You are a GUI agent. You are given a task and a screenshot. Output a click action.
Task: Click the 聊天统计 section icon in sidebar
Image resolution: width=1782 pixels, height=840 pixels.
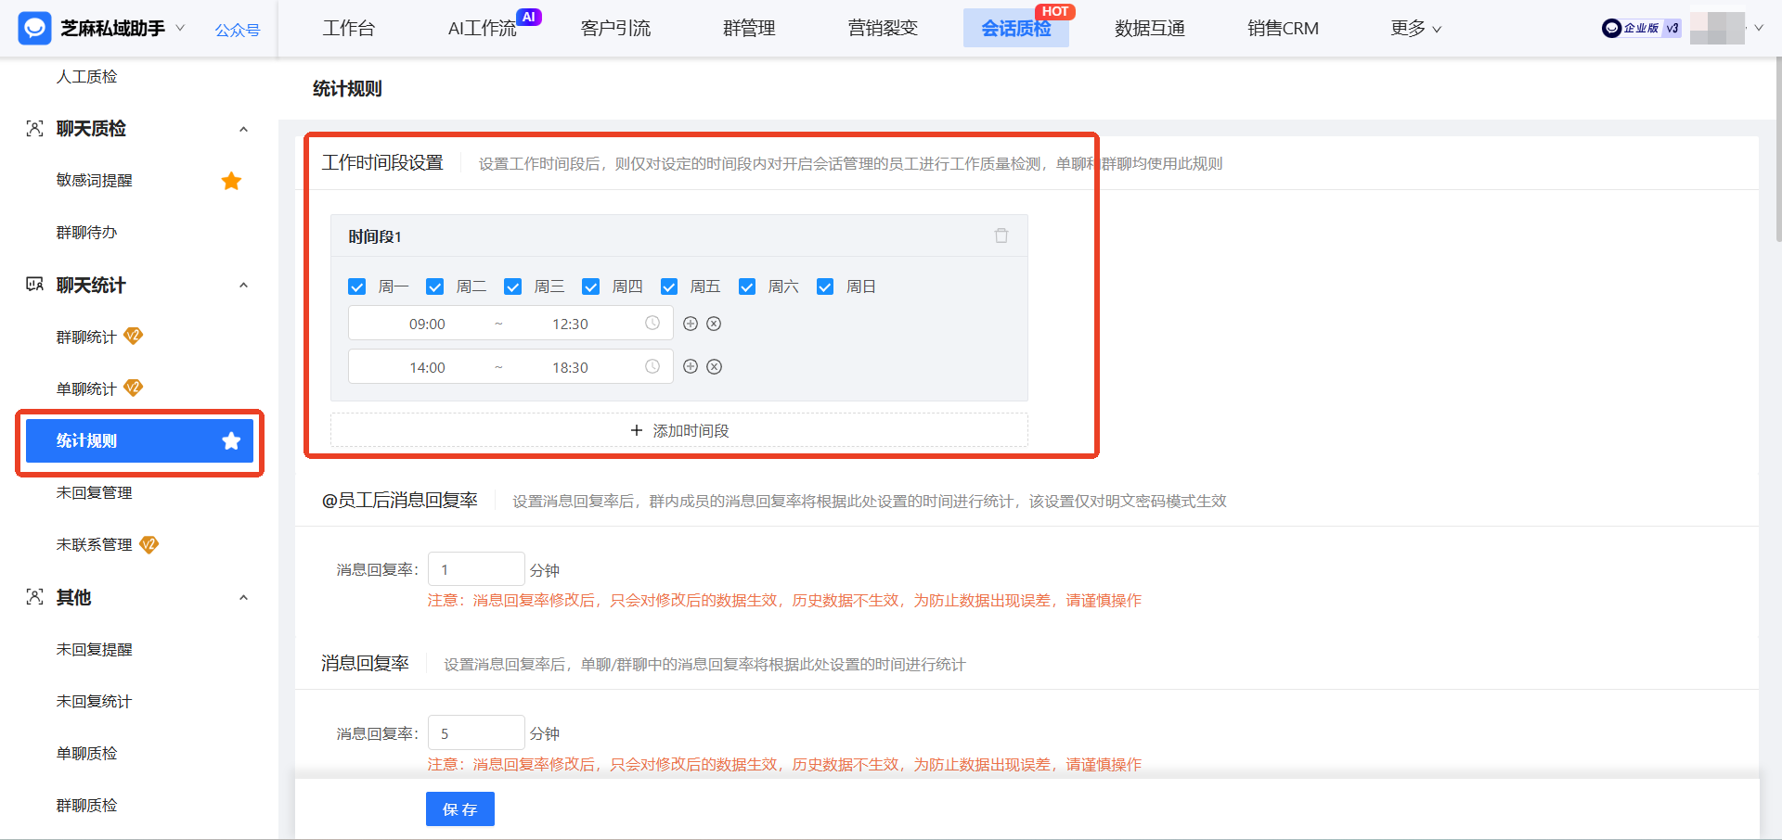[x=33, y=285]
